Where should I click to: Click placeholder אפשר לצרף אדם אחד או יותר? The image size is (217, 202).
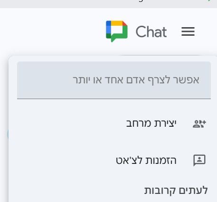tap(136, 80)
